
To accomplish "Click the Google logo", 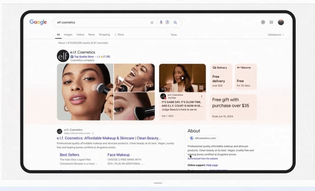I will (x=38, y=22).
